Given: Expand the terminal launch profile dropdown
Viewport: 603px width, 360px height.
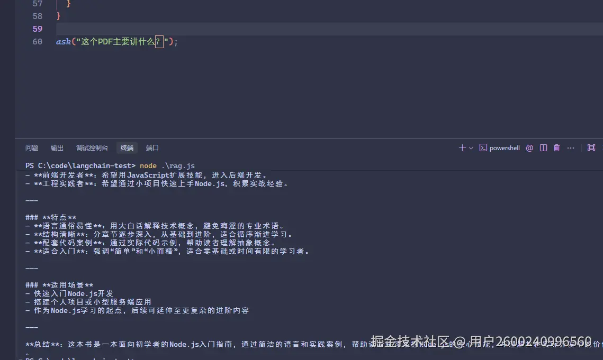Looking at the screenshot, I should click(471, 148).
